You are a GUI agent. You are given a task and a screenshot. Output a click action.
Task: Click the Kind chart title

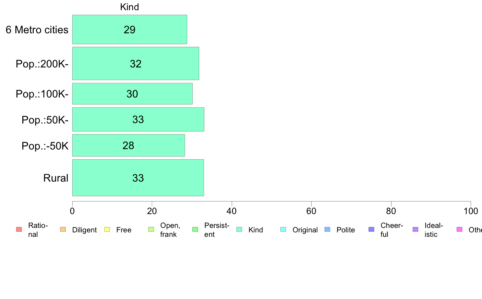coord(129,7)
